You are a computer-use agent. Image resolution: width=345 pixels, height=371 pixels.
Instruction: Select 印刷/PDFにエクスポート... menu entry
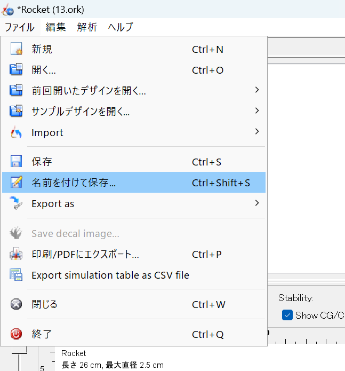[x=85, y=255]
